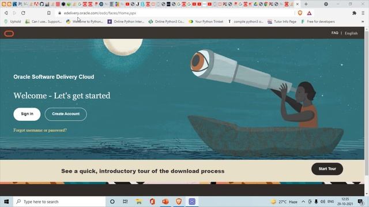Open the Windows Start menu
The height and width of the screenshot is (207, 369).
6,202
